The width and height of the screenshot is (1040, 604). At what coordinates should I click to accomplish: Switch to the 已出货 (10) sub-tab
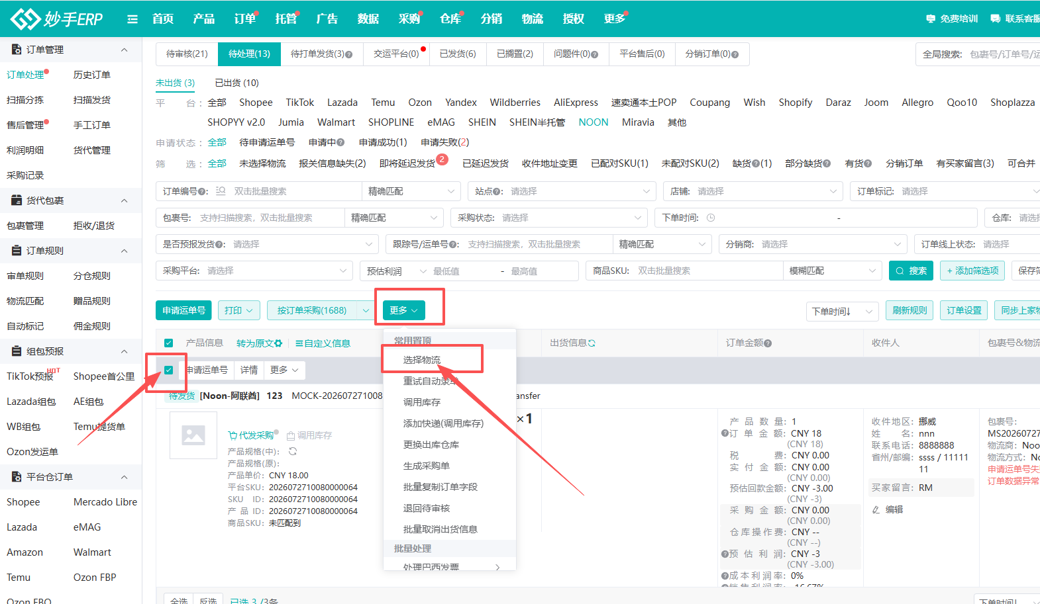(237, 83)
